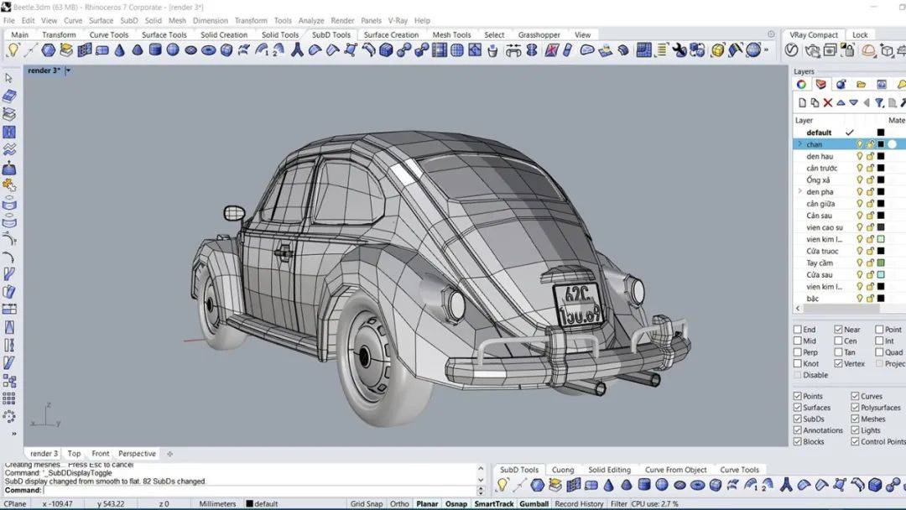
Task: Open the SubD menu
Action: (129, 20)
